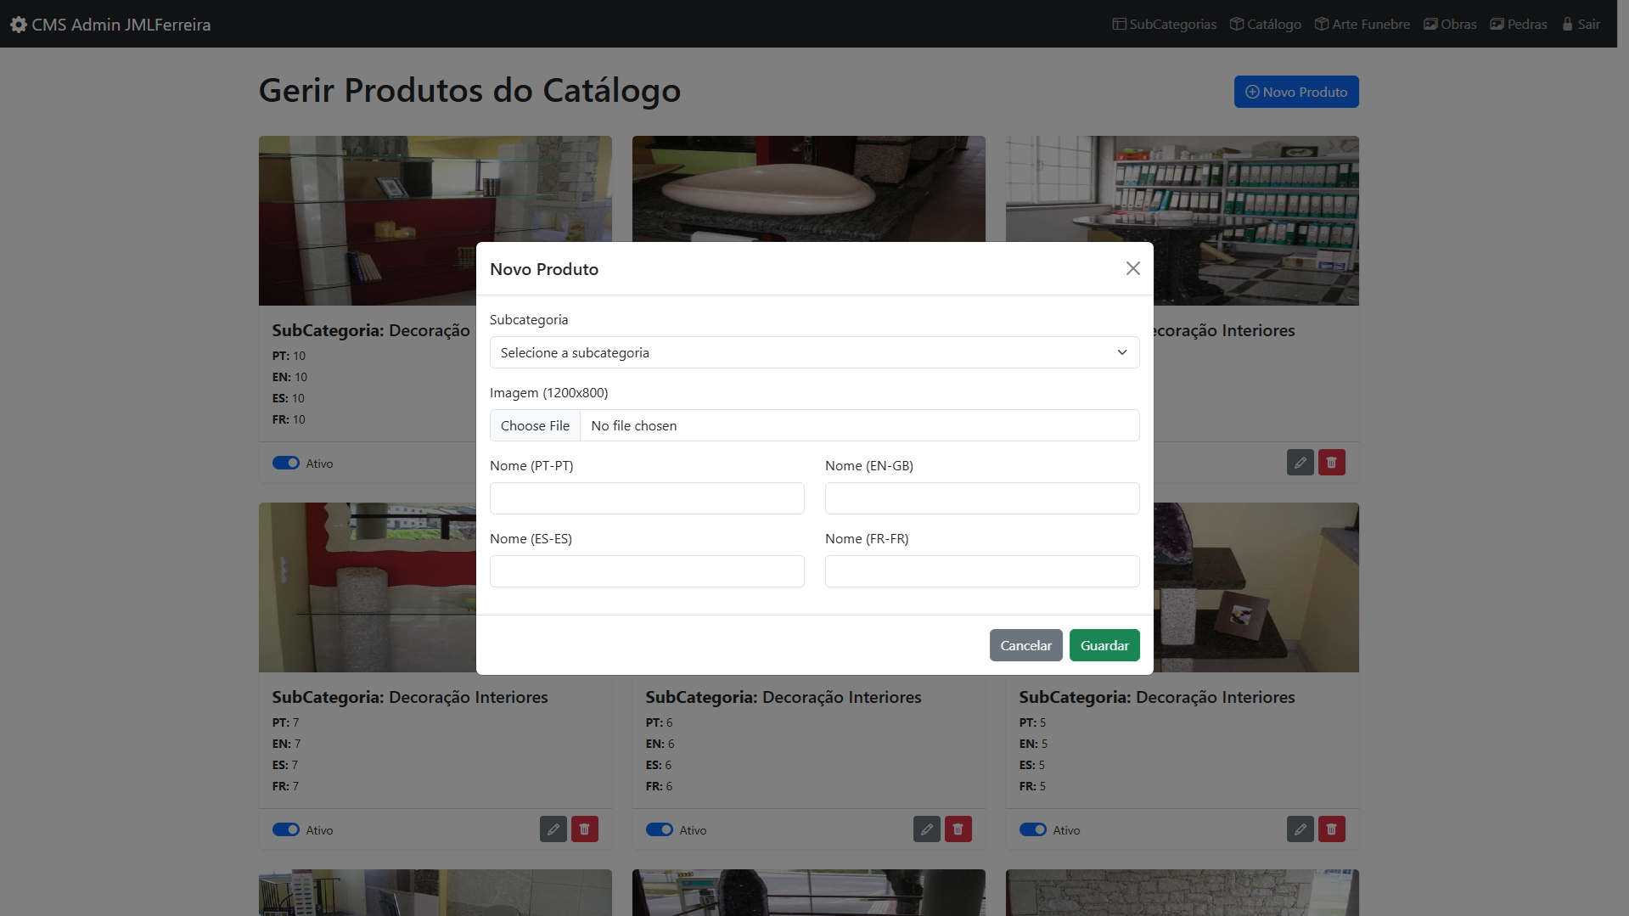1629x916 pixels.
Task: Delete the PT: 7 product with the trash icon
Action: point(585,829)
